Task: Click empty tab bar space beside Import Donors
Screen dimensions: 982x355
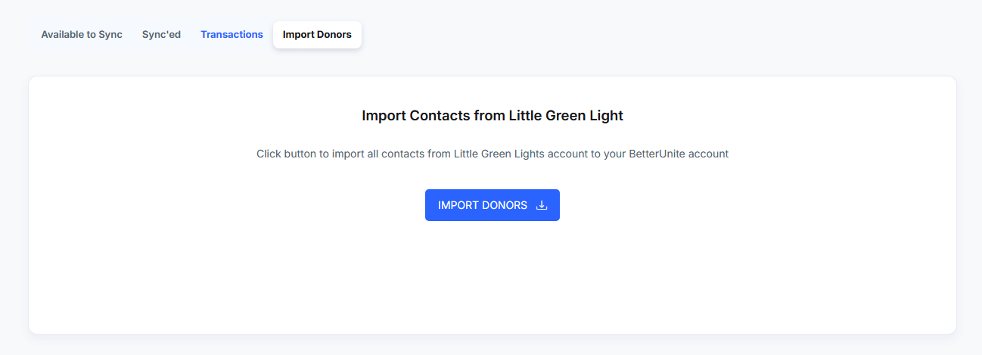Action: click(x=666, y=35)
